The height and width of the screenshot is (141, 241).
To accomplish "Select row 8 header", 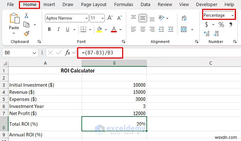I will click(x=4, y=124).
